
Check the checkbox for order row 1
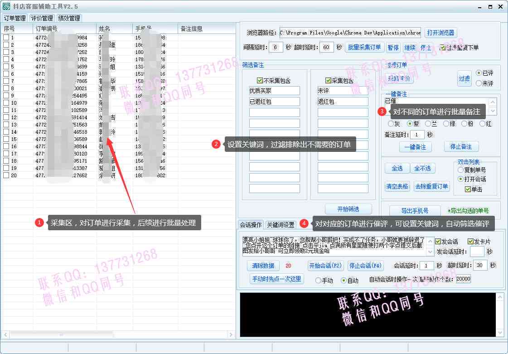pyautogui.click(x=6, y=38)
